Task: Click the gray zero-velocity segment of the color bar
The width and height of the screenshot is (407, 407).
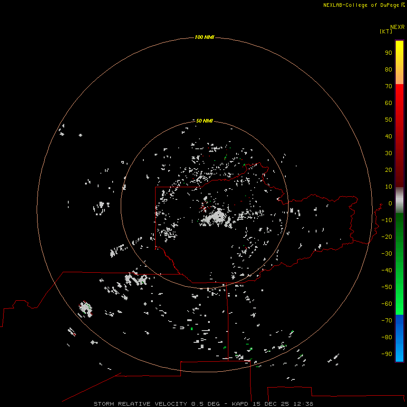Action: (399, 200)
